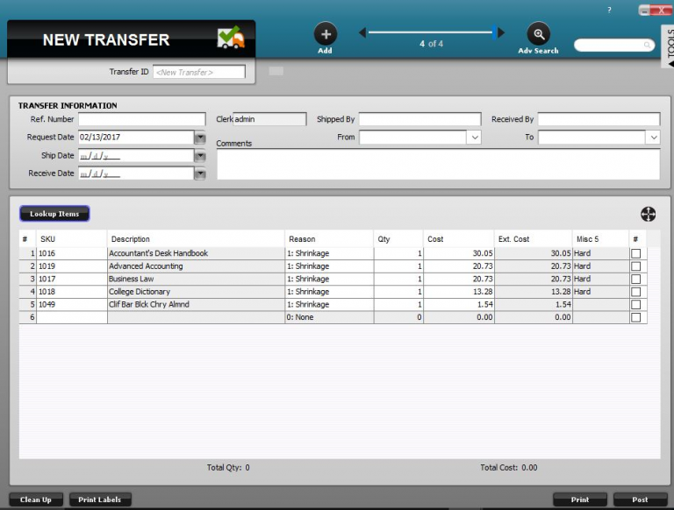
Task: Tick checkbox for Clif Bar row
Action: tap(635, 305)
